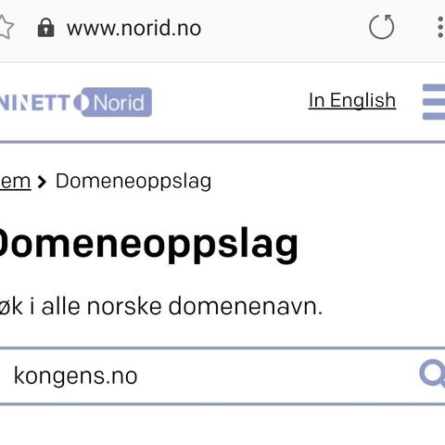Viewport: 445px width, 445px height.
Task: Focus the www.norid.no address bar
Action: pos(134,28)
